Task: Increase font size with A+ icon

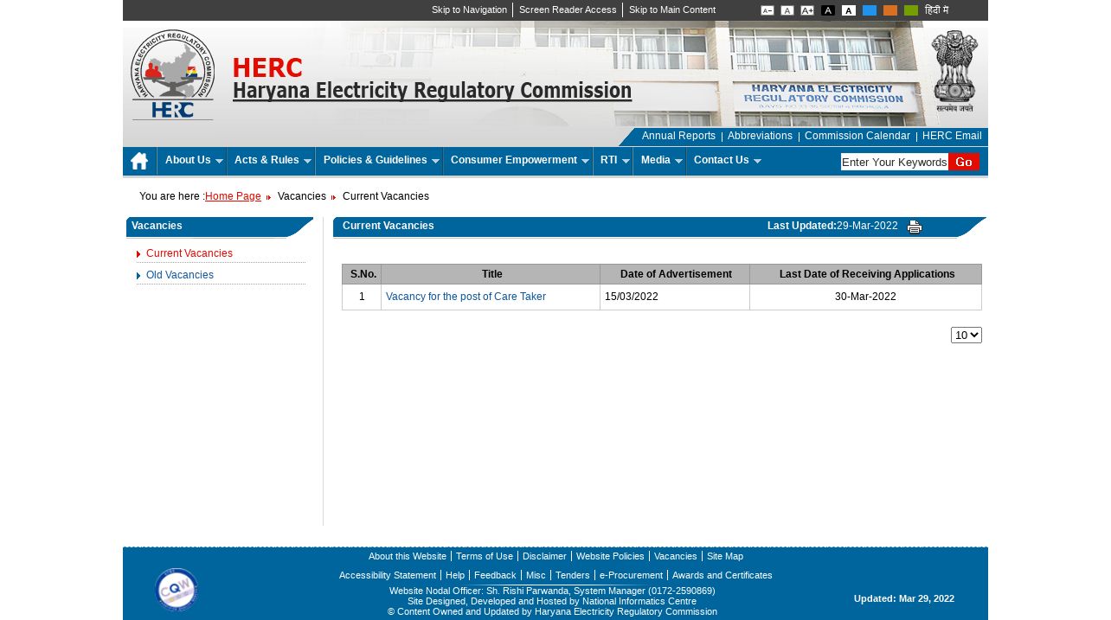Action: click(x=807, y=10)
